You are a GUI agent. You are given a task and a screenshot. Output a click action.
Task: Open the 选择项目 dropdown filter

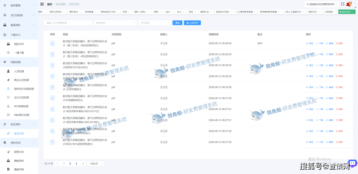point(116,23)
